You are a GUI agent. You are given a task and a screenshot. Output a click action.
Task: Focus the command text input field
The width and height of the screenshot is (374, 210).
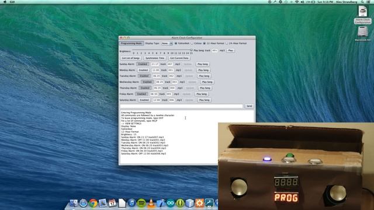point(182,106)
